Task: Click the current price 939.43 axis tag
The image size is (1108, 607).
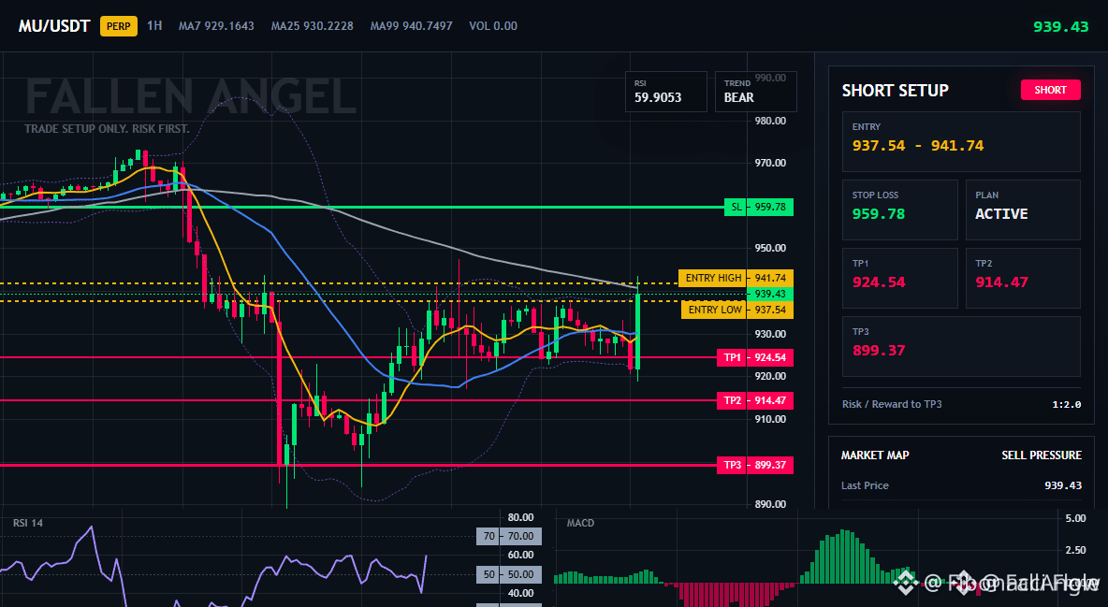Action: (770, 294)
